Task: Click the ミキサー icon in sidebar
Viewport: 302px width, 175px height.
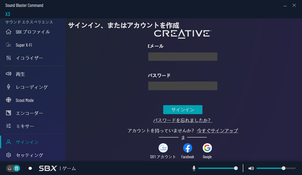Action: 8,126
